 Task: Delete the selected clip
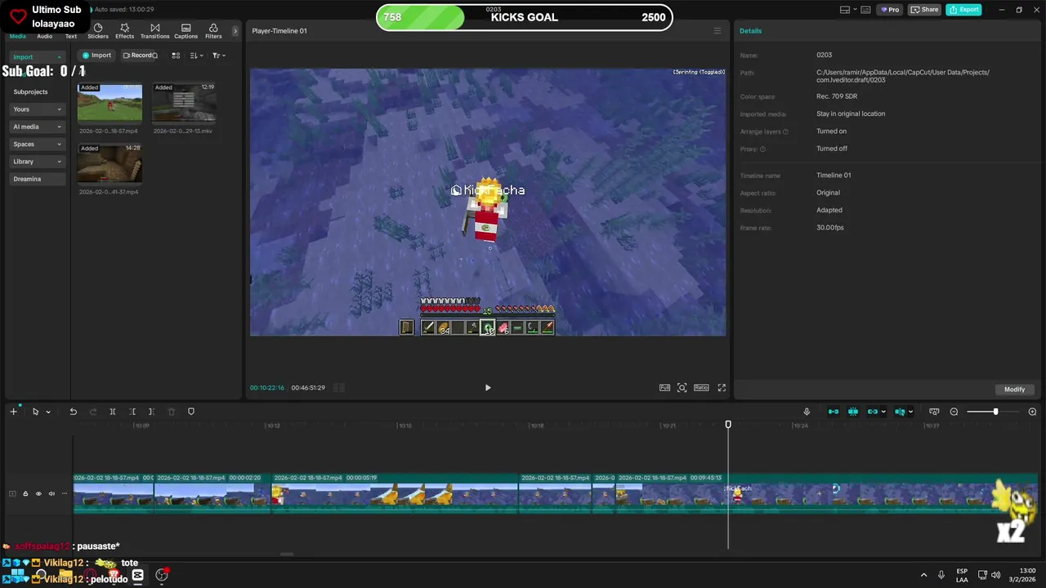(x=171, y=412)
